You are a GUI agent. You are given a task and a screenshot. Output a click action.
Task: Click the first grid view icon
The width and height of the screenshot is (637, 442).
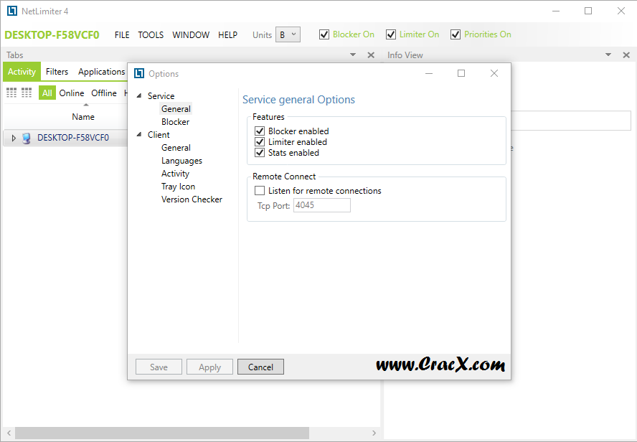(11, 93)
